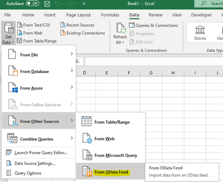Image resolution: width=223 pixels, height=182 pixels.
Task: Choose From Table/Range in the submenu
Action: (111, 122)
